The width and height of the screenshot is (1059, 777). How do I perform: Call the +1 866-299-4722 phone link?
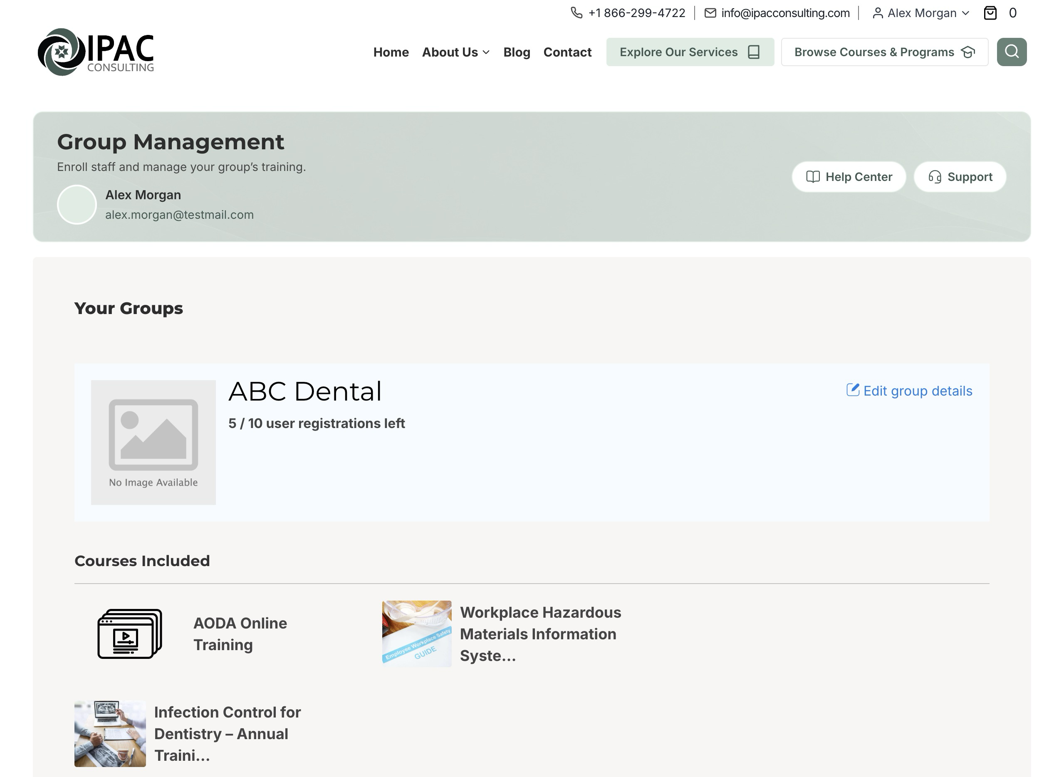pyautogui.click(x=636, y=13)
